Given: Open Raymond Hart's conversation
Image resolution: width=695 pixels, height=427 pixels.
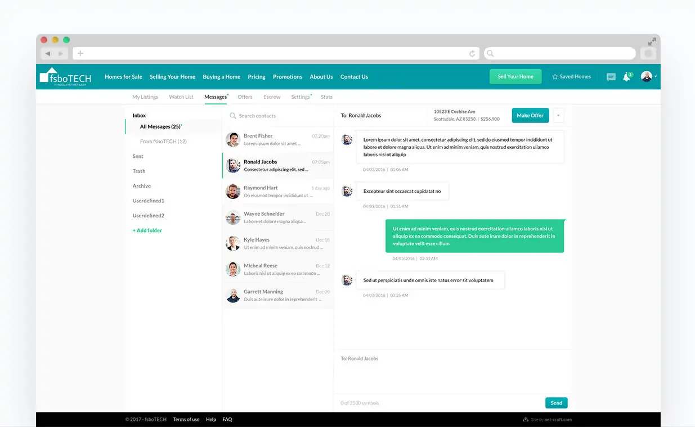Looking at the screenshot, I should (x=278, y=192).
